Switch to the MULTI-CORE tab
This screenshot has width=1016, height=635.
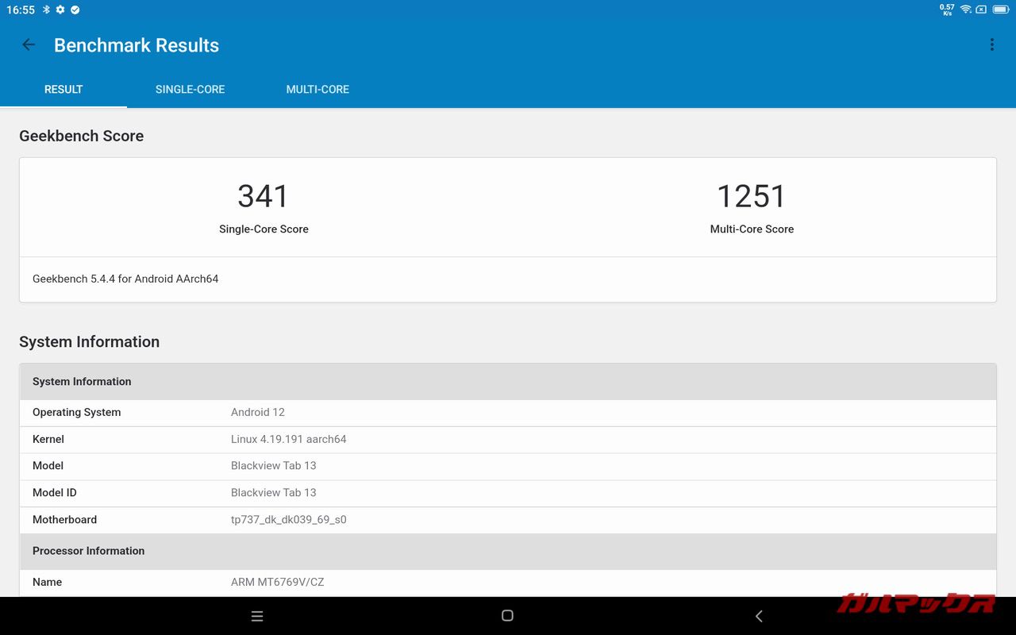tap(317, 89)
